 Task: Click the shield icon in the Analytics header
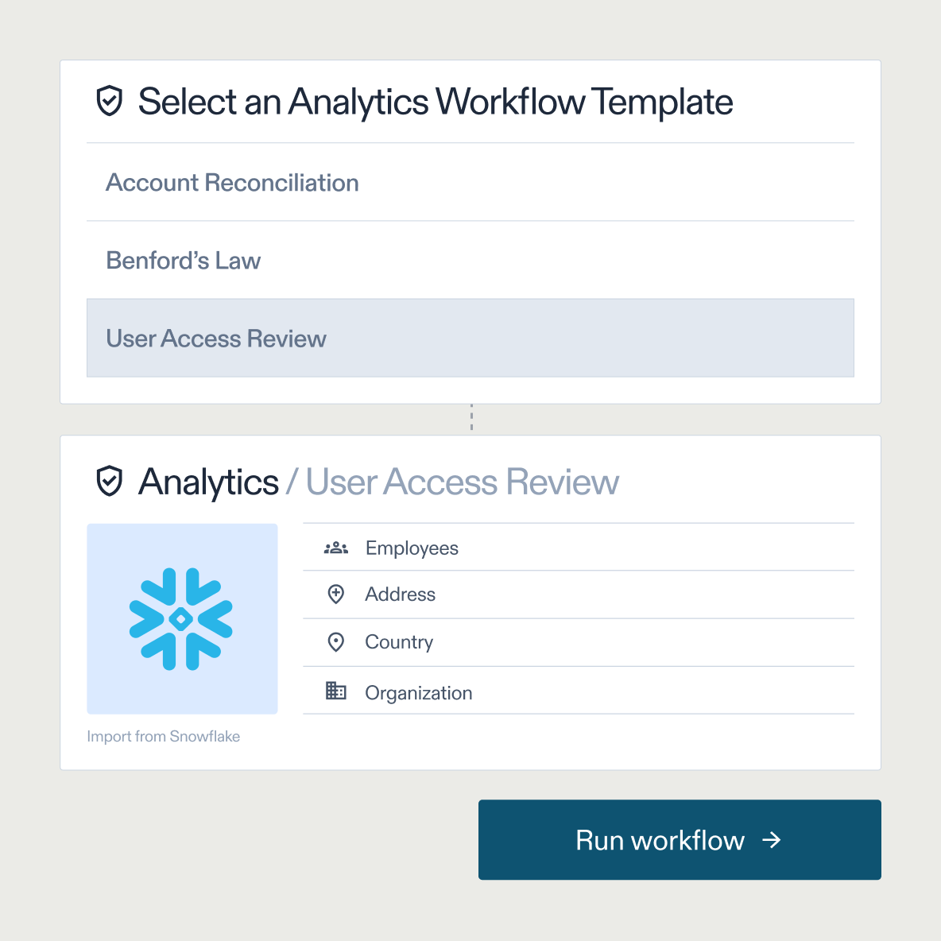[110, 481]
